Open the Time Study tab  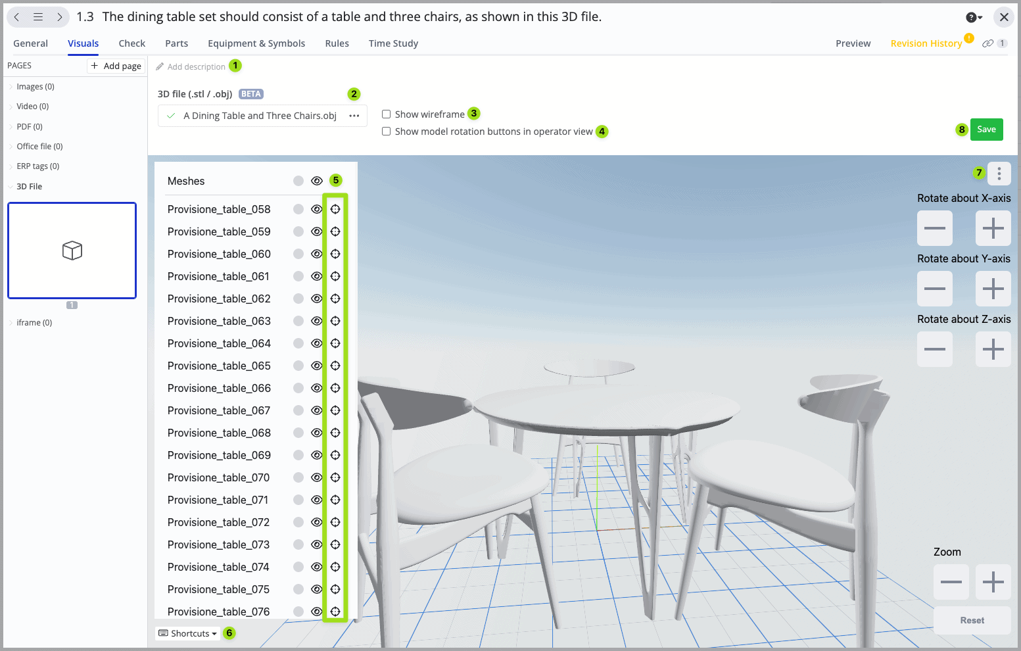tap(393, 43)
